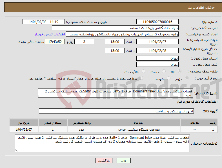This screenshot has width=222, height=168.
Task: Click the شماره نیاز field 1104050207000016
Action: [x=157, y=22]
